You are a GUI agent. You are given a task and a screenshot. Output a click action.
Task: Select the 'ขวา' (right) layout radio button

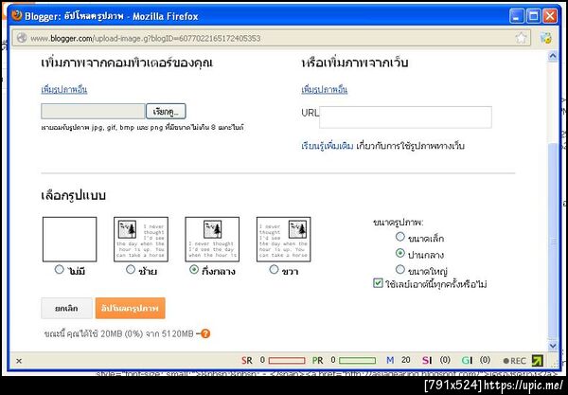[x=275, y=270]
